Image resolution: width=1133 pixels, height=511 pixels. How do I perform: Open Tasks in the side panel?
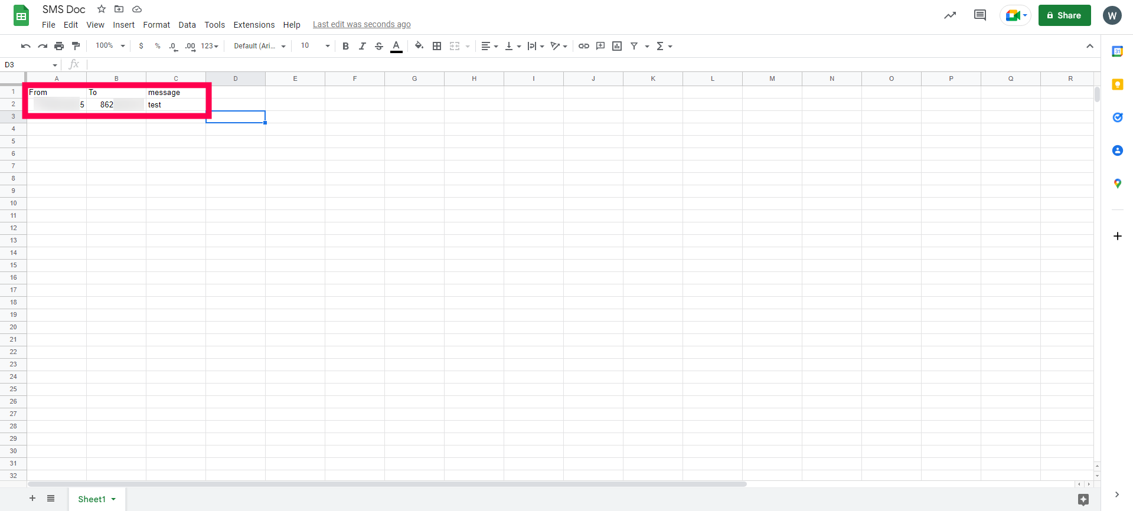[x=1117, y=117]
